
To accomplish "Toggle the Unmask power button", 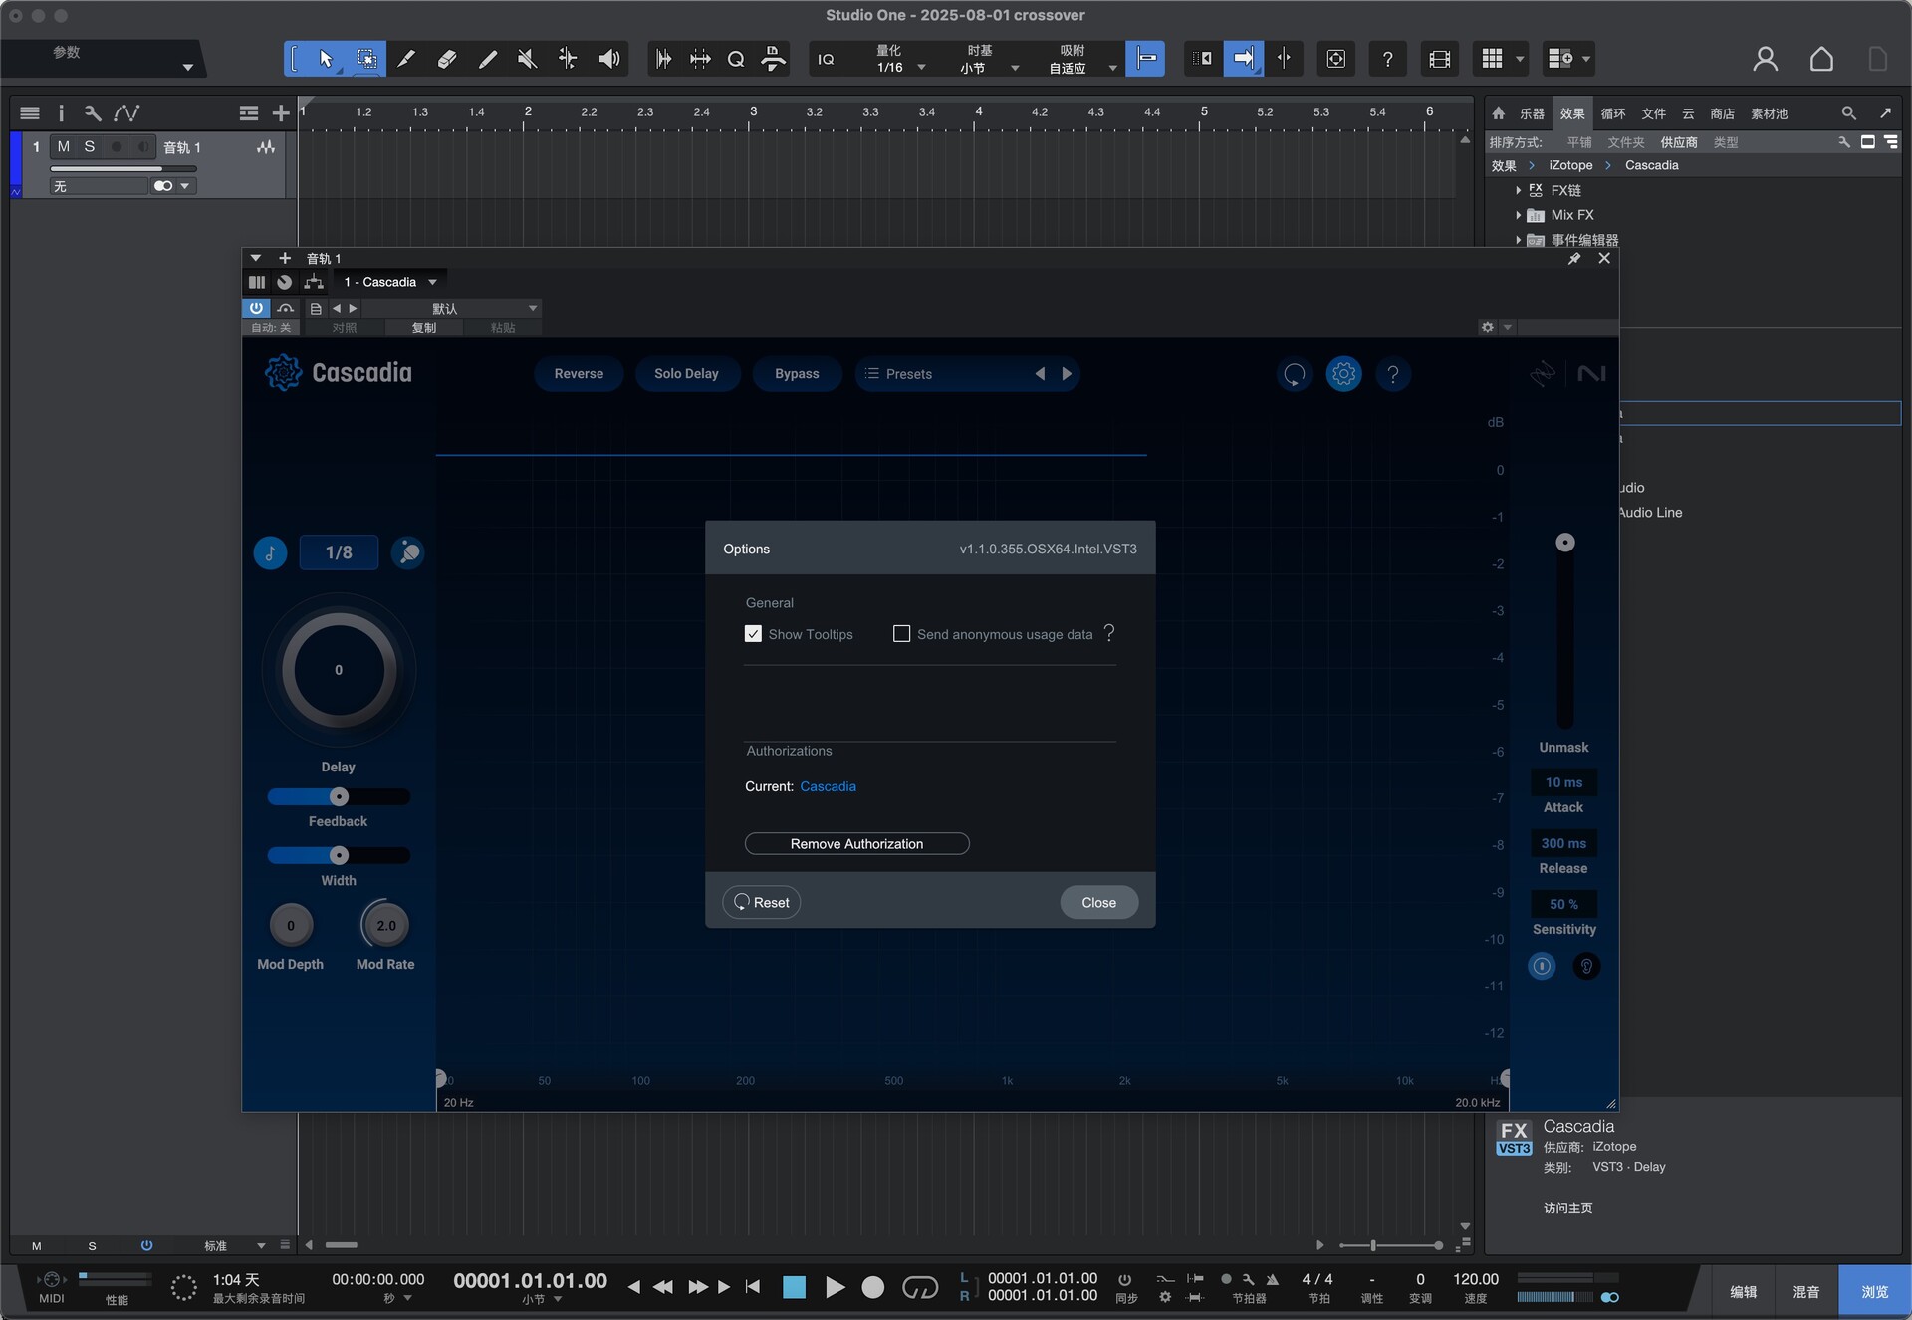I will point(1541,966).
